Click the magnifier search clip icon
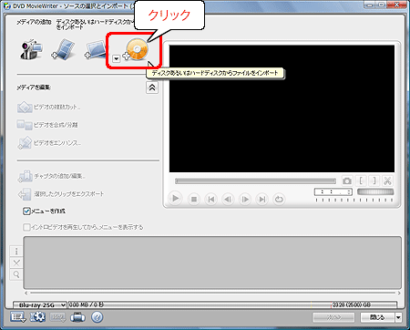The width and height of the screenshot is (410, 330). 16,274
